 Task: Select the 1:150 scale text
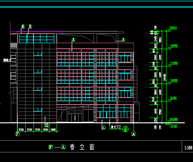pyautogui.click(x=188, y=148)
